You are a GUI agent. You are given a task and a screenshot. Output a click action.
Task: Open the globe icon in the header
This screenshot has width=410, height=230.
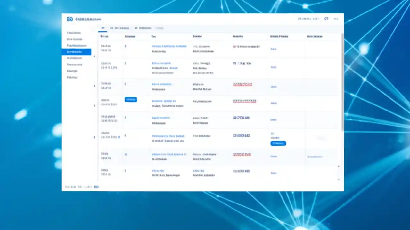[x=326, y=19]
